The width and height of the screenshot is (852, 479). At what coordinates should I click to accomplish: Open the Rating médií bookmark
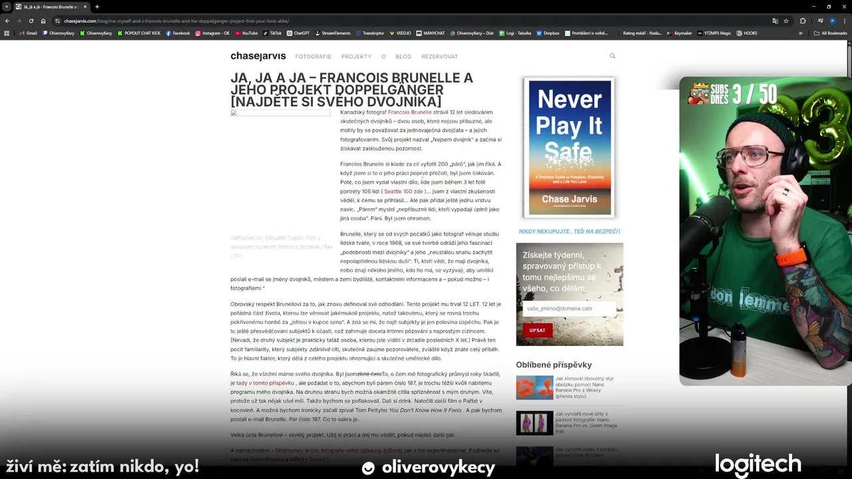[x=638, y=33]
